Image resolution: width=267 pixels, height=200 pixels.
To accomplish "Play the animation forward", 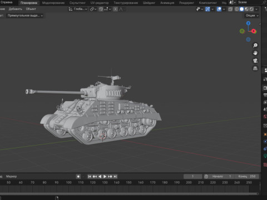I will tap(105, 177).
